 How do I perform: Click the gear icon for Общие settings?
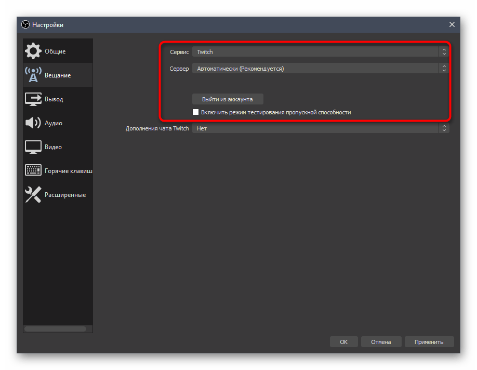(33, 51)
